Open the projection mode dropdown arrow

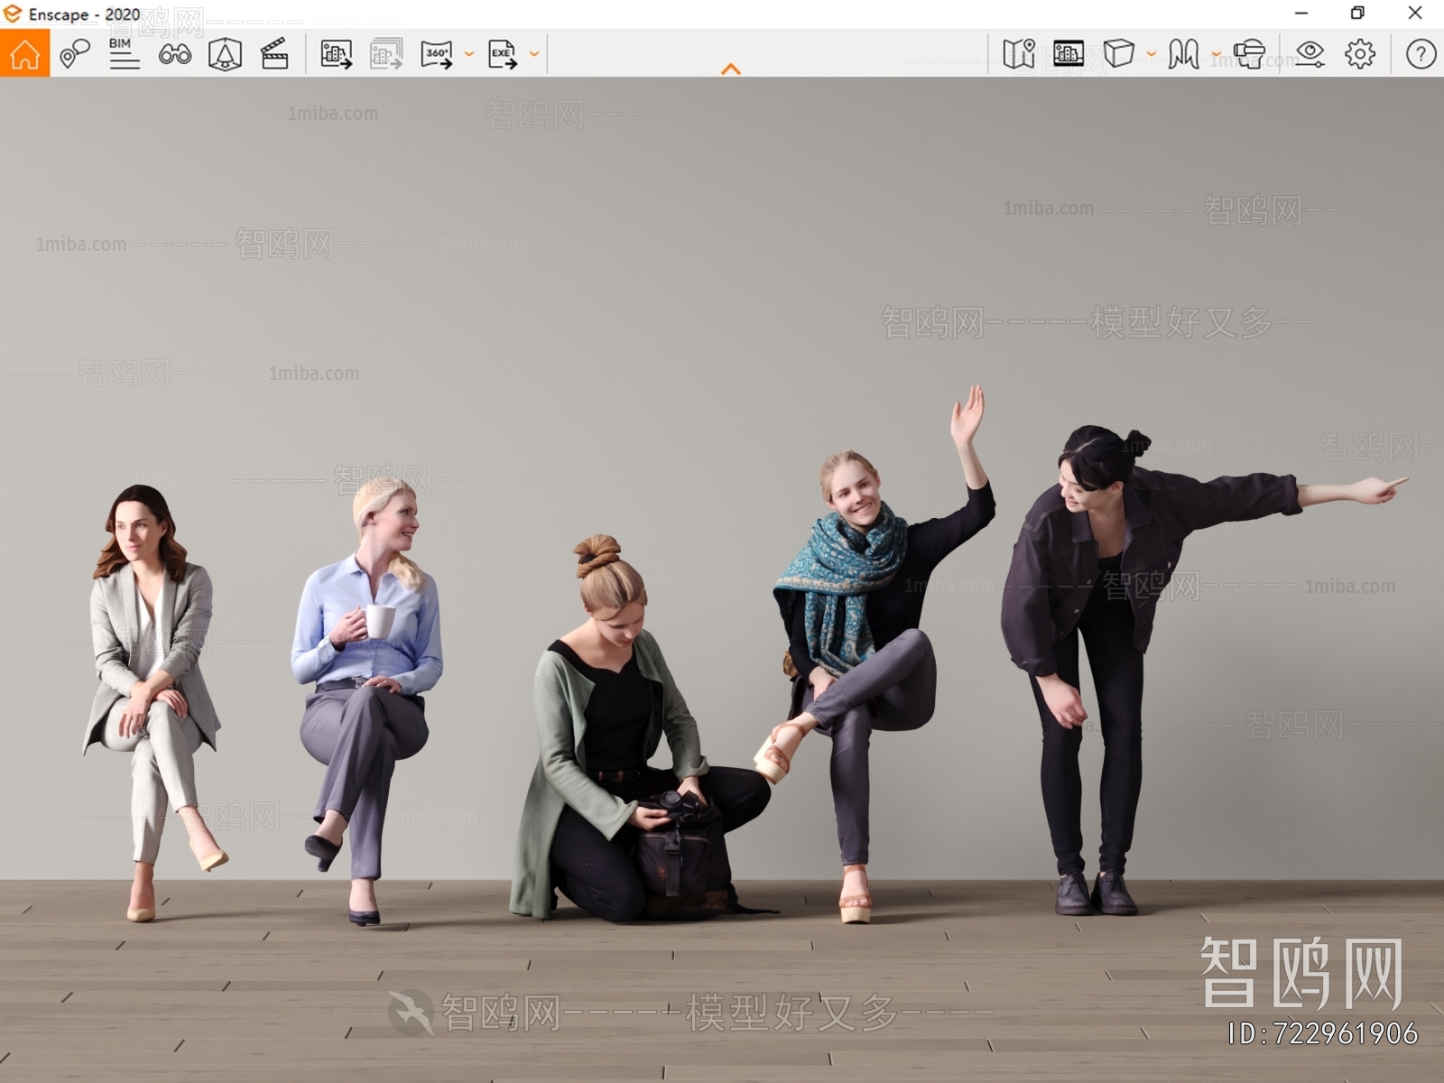1152,54
